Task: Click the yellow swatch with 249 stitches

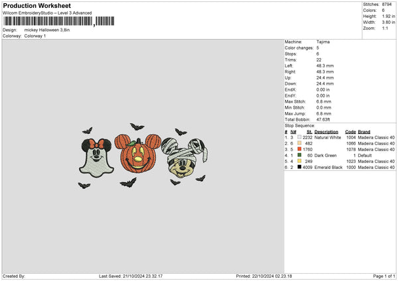Action: coord(300,161)
